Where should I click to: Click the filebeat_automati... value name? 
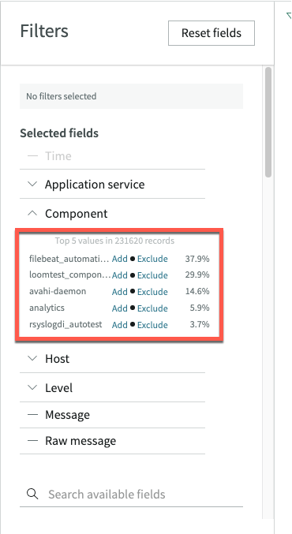[69, 259]
